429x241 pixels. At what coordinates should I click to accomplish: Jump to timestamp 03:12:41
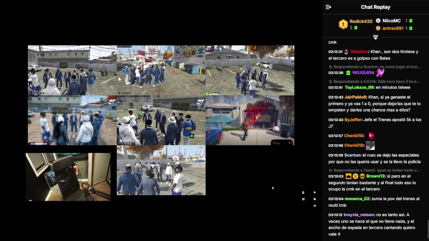click(x=335, y=88)
